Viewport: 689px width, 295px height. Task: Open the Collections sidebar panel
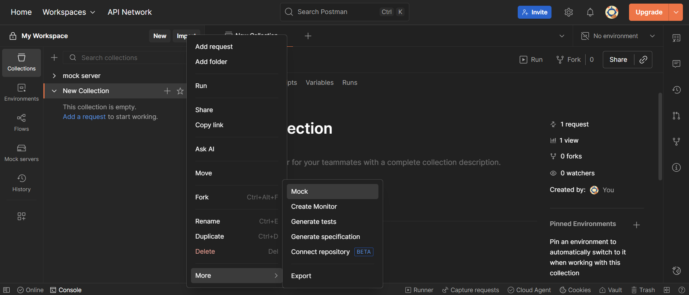click(x=22, y=63)
